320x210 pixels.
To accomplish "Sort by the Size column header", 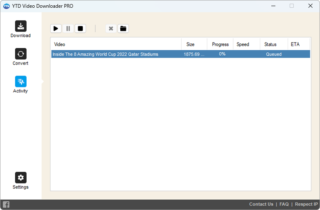I will pos(194,45).
